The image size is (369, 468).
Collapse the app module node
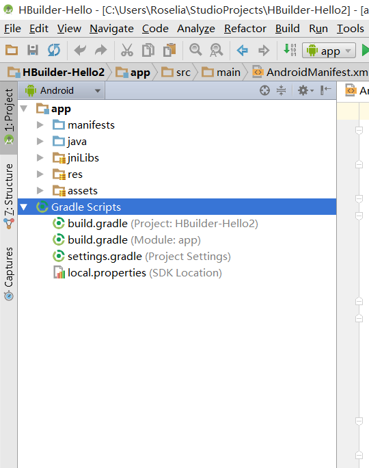(x=24, y=109)
